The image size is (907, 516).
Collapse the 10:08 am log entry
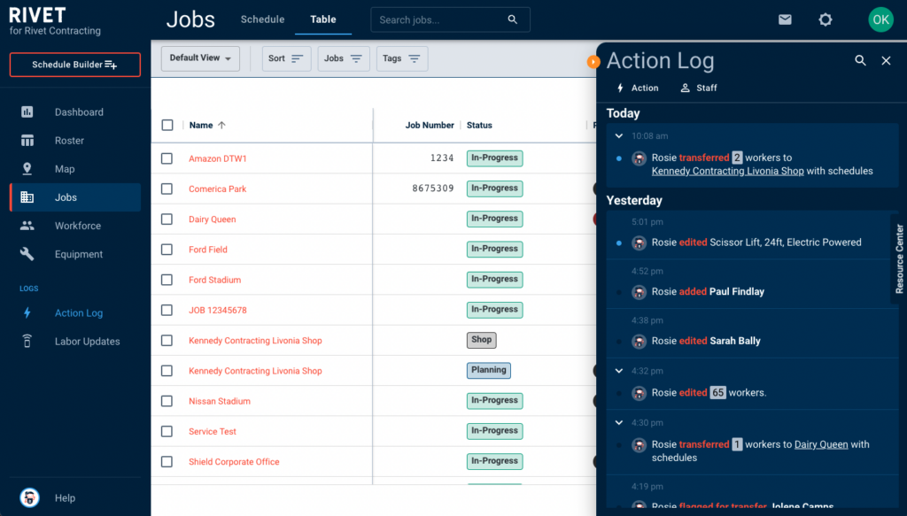[619, 135]
